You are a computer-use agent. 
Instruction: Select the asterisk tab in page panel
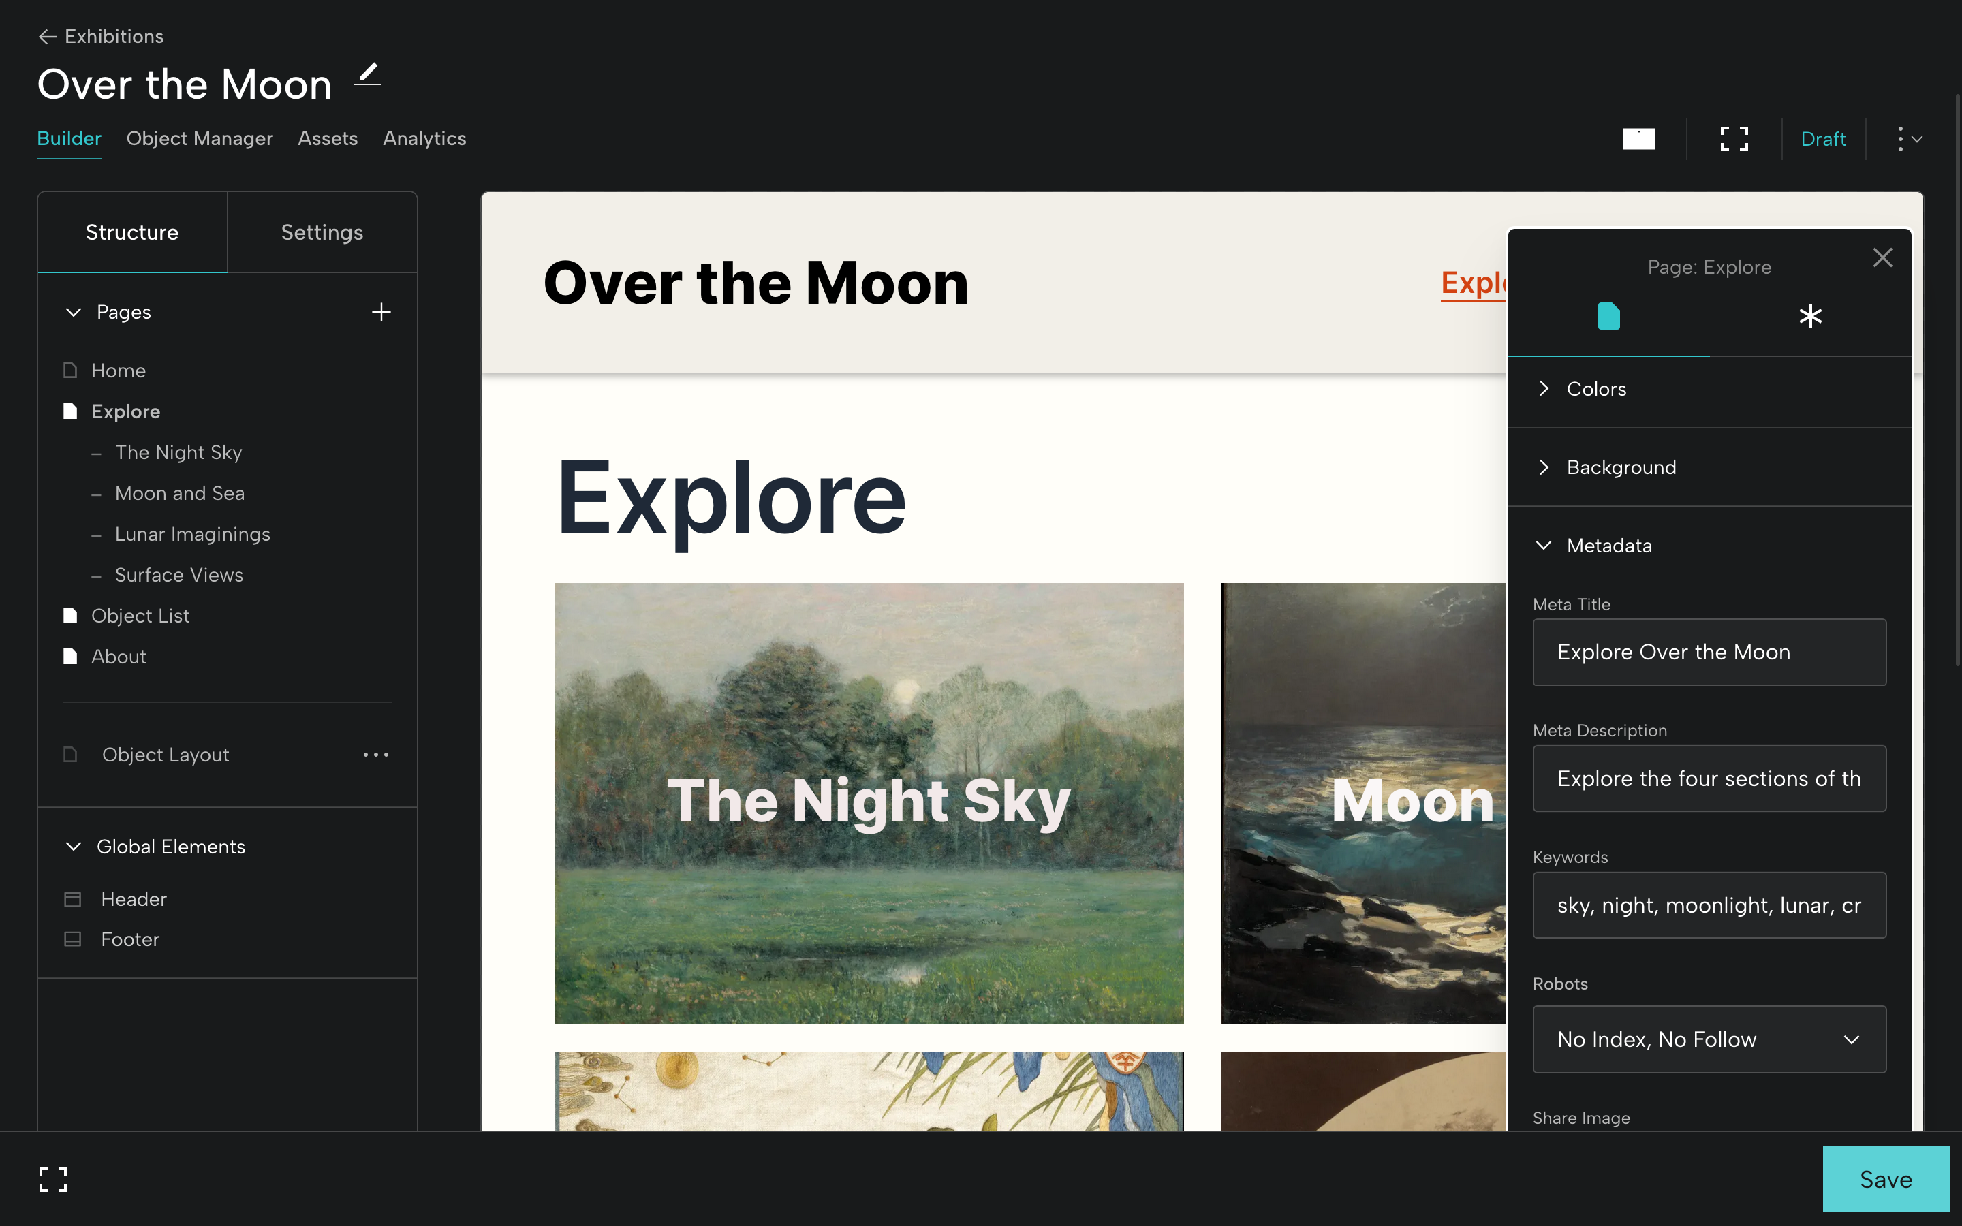(1810, 316)
